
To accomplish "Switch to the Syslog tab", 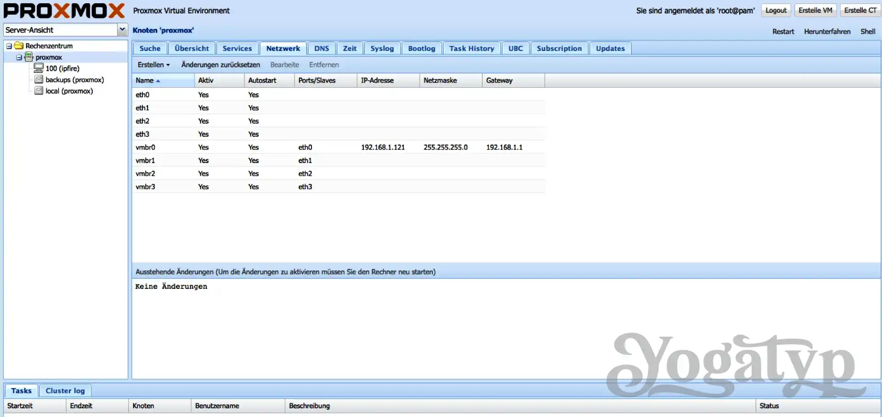I will (382, 48).
